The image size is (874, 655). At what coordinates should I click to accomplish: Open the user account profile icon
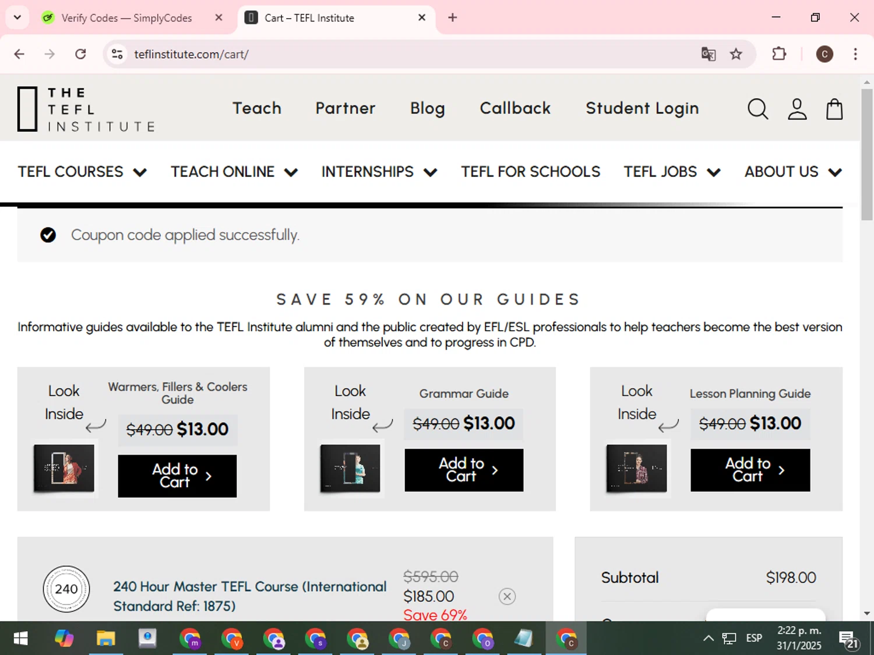click(x=797, y=109)
